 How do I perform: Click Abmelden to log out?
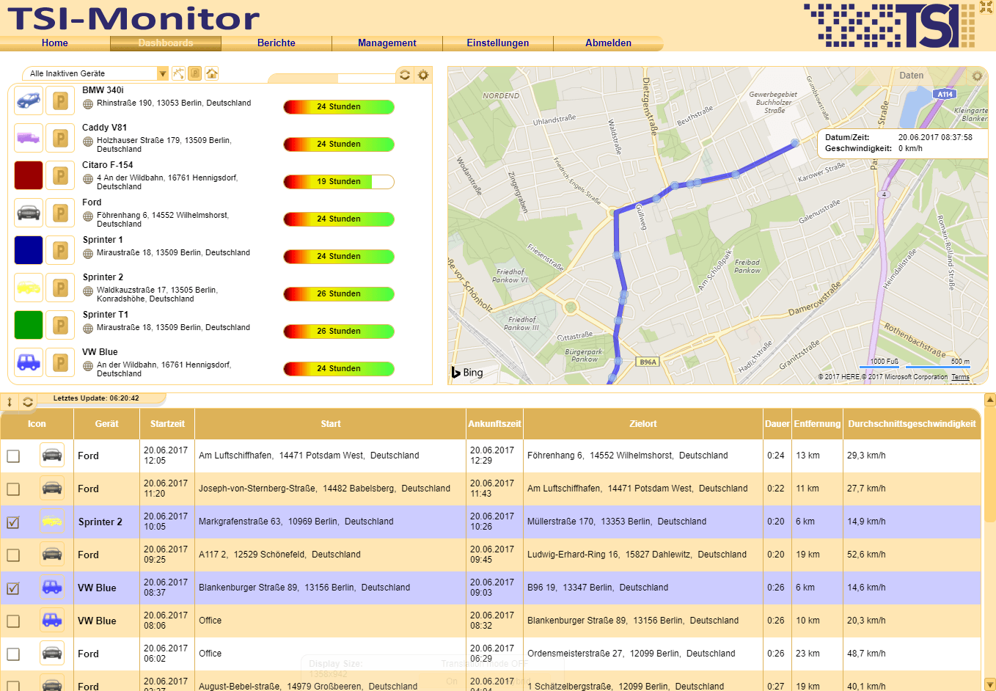pos(608,43)
